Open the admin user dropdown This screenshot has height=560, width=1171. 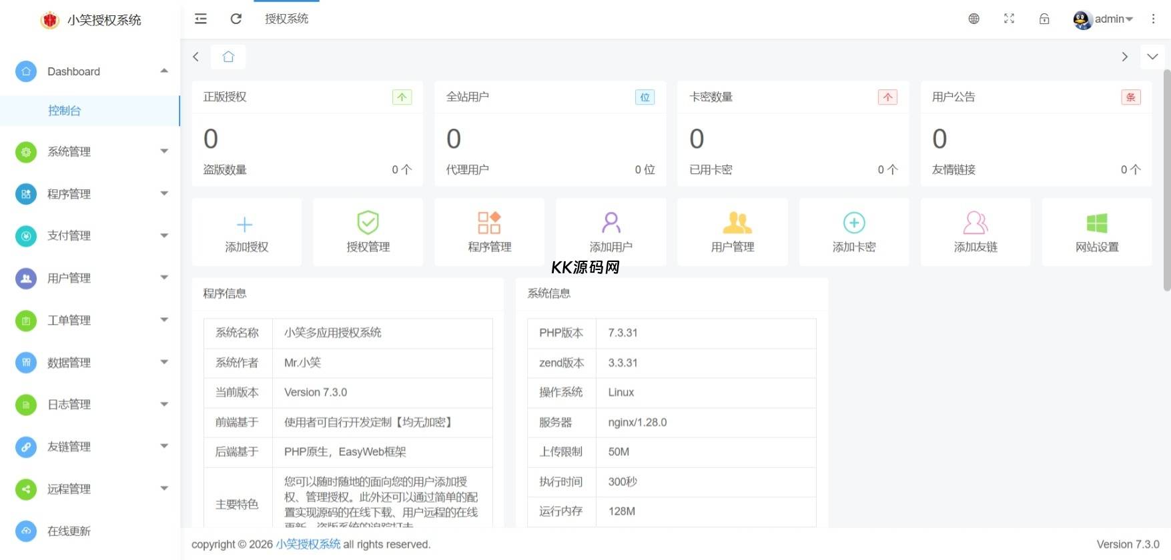(x=1104, y=19)
